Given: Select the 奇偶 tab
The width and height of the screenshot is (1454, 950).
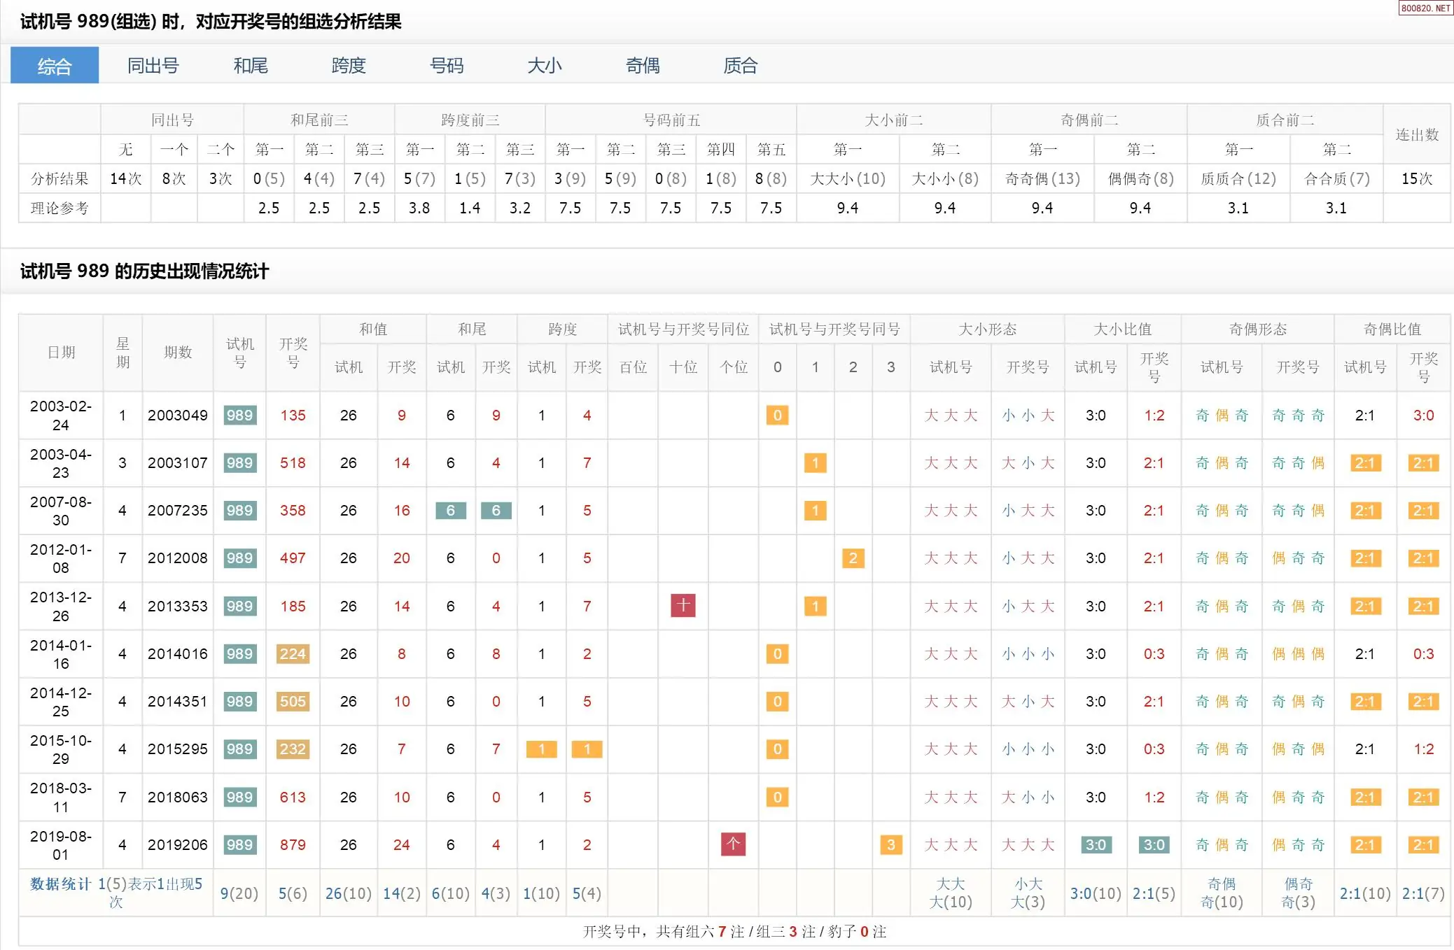Looking at the screenshot, I should [x=643, y=66].
